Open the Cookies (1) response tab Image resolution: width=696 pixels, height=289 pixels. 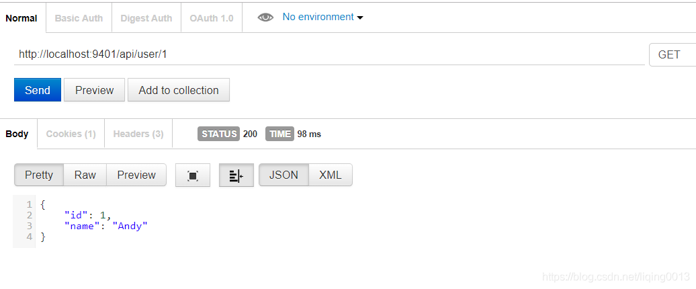[x=71, y=134]
